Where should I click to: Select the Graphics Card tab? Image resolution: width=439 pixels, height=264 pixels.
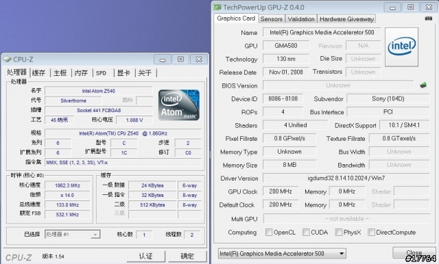click(236, 18)
